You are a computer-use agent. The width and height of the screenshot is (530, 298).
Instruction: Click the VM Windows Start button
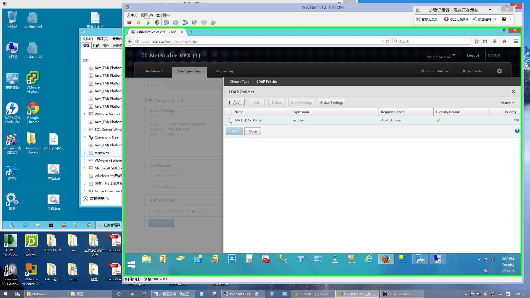(x=131, y=264)
